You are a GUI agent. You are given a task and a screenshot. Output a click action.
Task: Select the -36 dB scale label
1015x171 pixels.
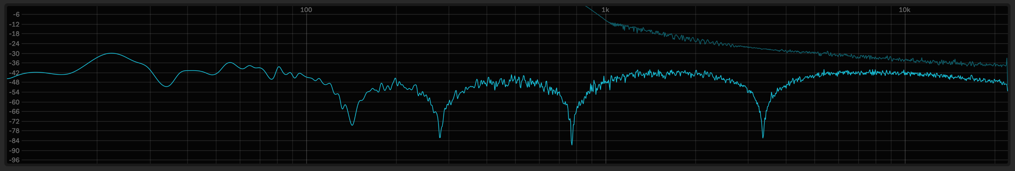(x=14, y=63)
